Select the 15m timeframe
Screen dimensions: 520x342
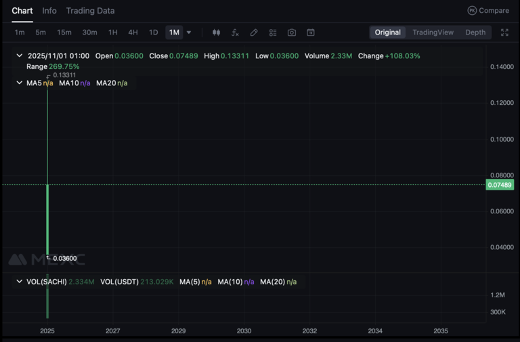tap(64, 33)
